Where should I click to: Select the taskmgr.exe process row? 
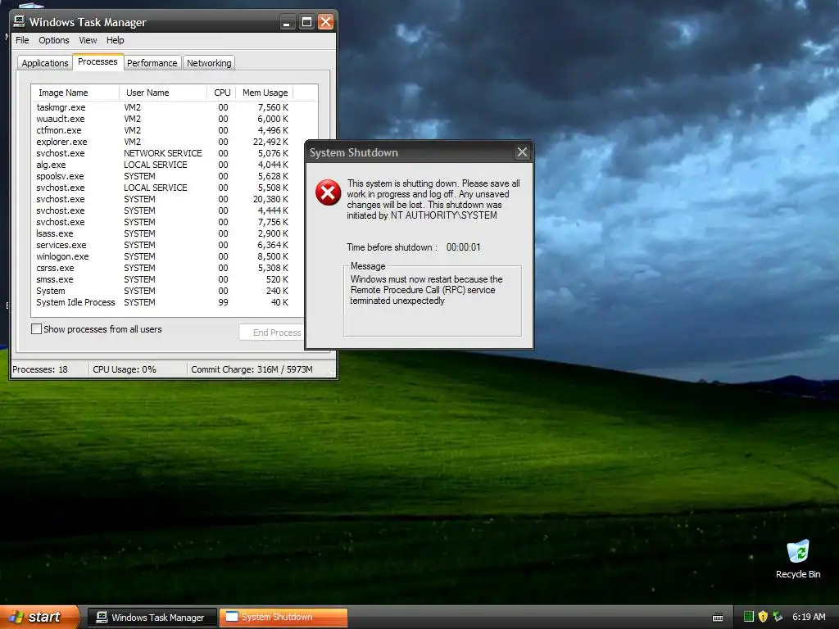(162, 107)
